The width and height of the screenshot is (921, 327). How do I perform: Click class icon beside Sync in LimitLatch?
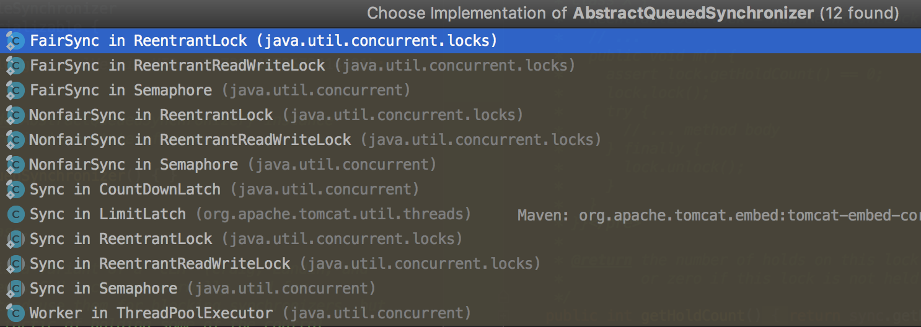coord(15,214)
